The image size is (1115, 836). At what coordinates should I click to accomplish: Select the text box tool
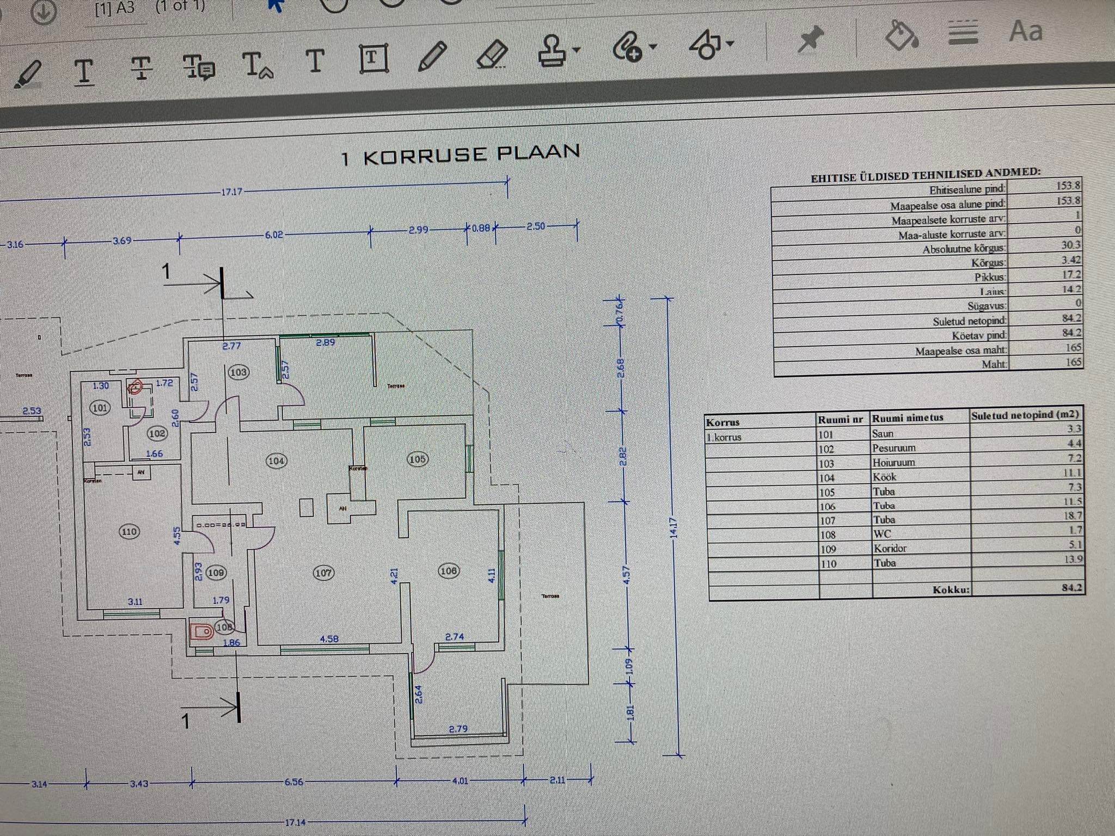tap(373, 58)
